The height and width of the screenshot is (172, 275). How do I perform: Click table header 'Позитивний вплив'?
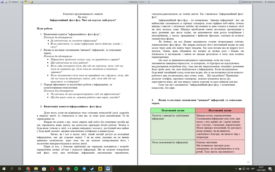coord(173,111)
